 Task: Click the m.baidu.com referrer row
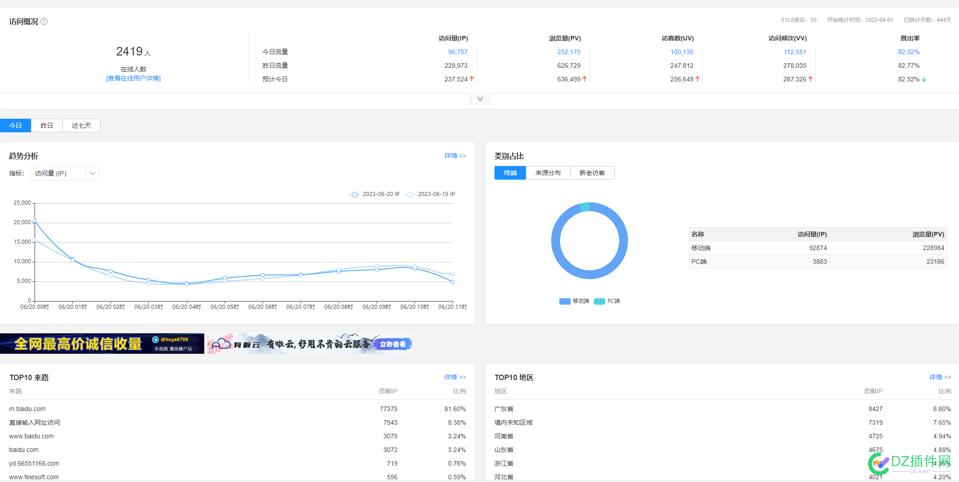pos(237,409)
